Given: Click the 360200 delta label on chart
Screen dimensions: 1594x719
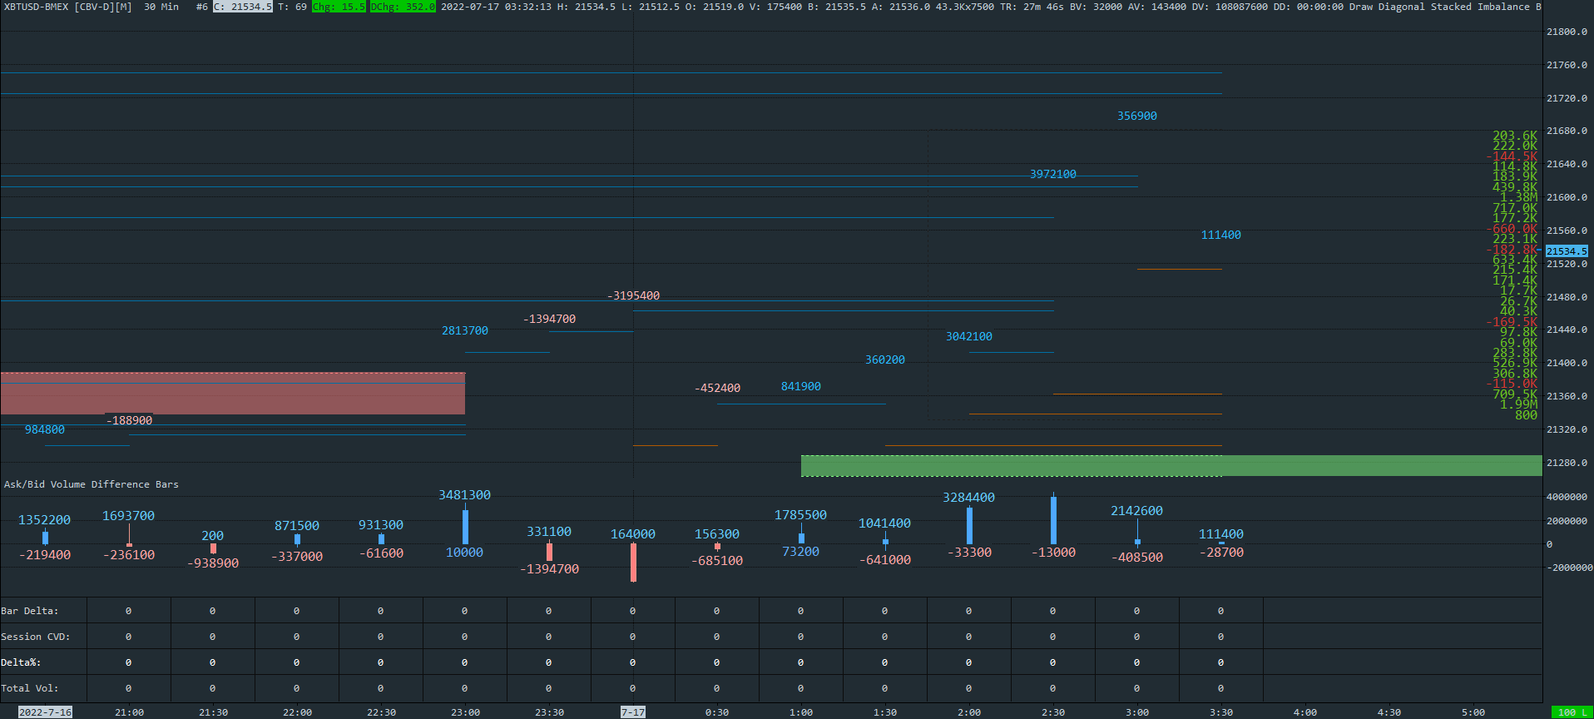Looking at the screenshot, I should [884, 359].
